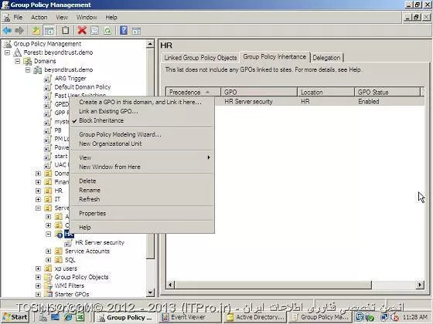
Task: Select the SQL organizational unit
Action: [70, 260]
